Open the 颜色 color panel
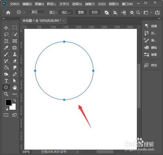The width and height of the screenshot is (163, 155). click(151, 48)
